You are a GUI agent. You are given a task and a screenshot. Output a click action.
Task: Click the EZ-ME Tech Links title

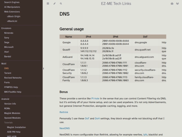pos(116,4)
